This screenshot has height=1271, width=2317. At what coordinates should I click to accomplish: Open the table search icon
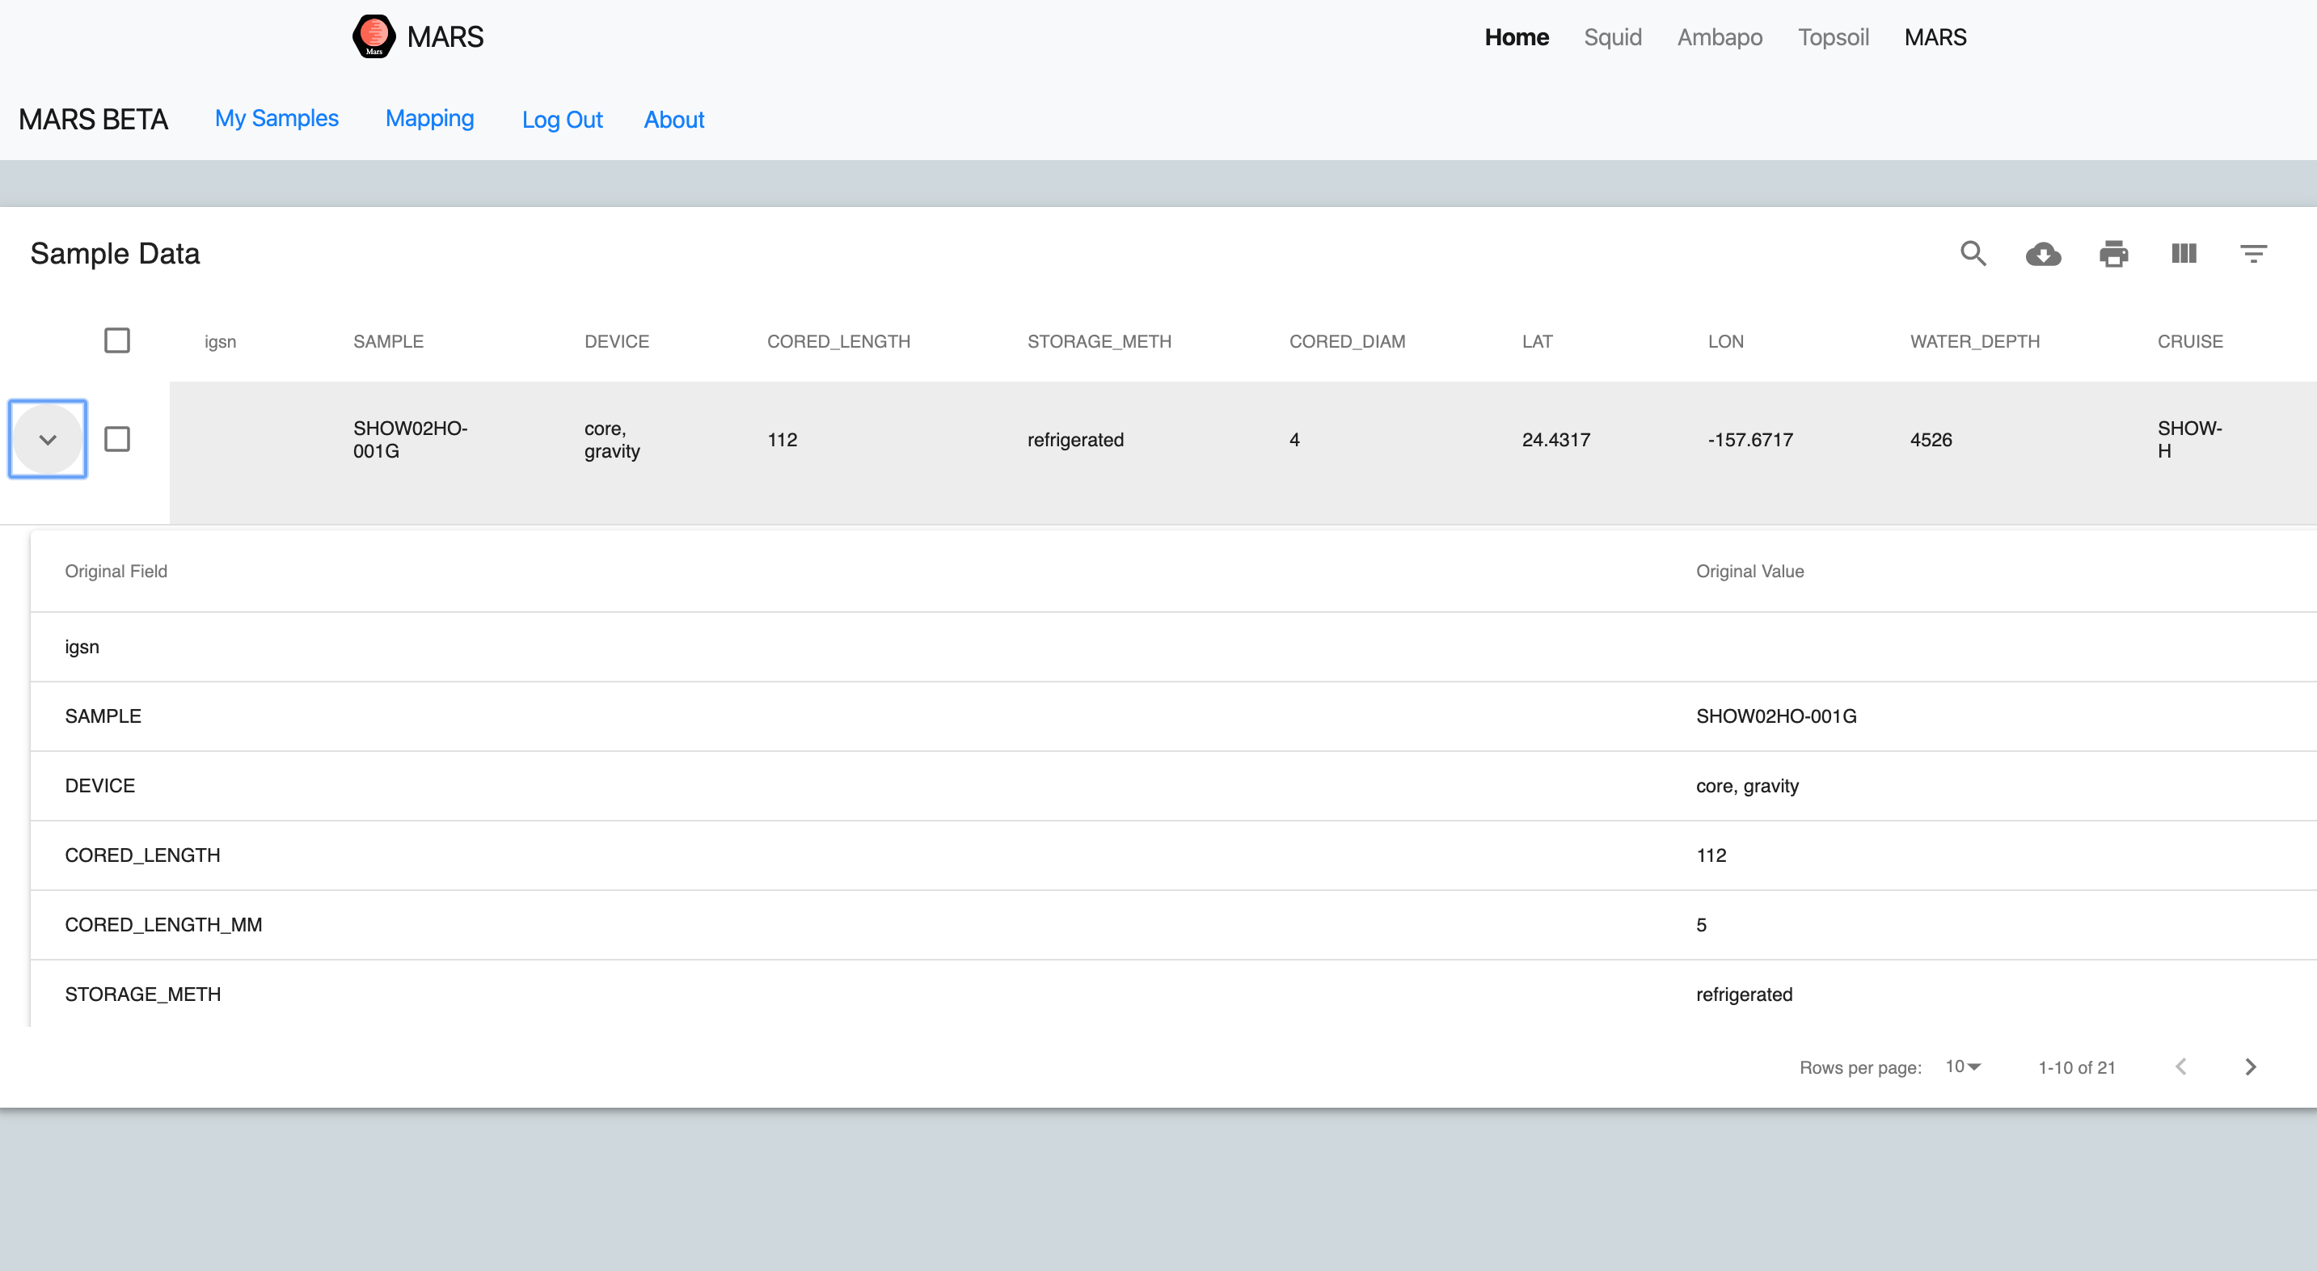coord(1973,254)
